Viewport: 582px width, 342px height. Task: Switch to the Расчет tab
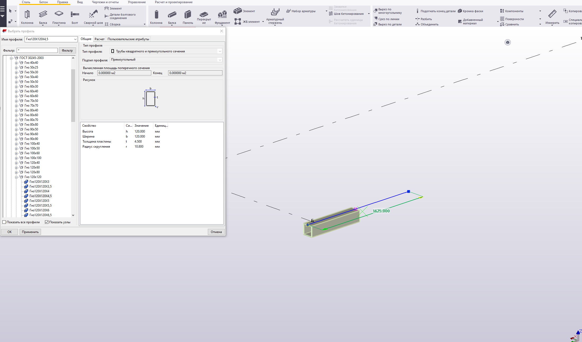(x=99, y=39)
